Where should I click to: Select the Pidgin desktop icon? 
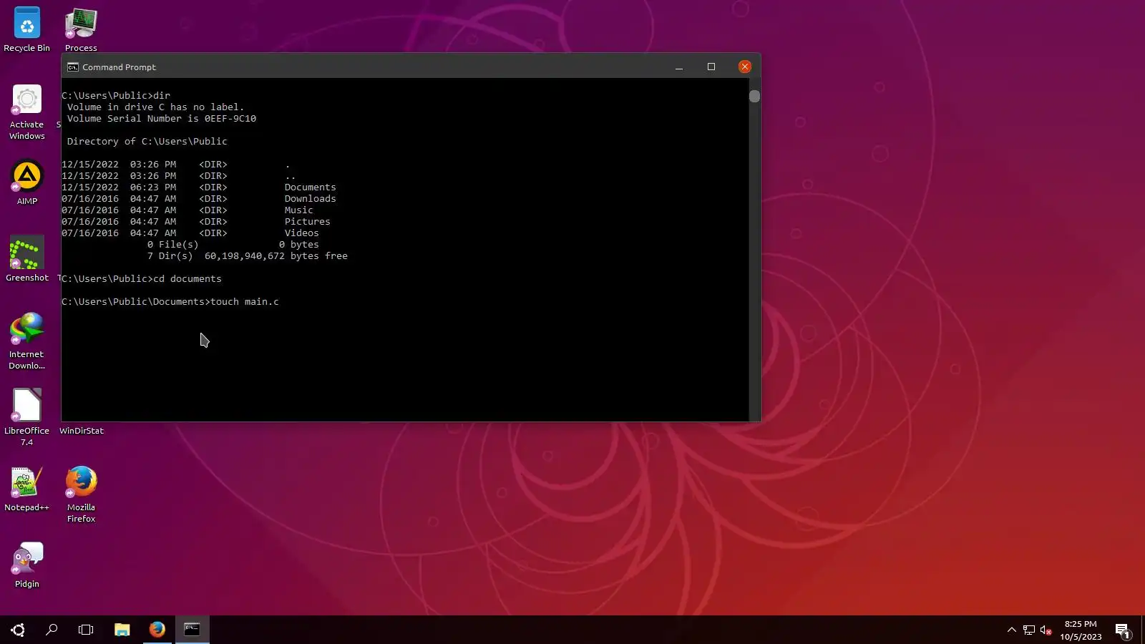pyautogui.click(x=27, y=565)
